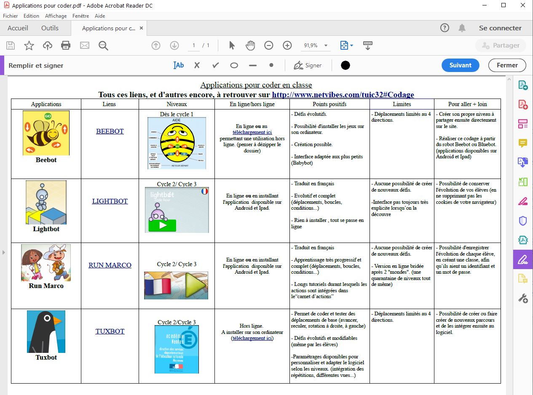Select the dot mark tool

271,65
